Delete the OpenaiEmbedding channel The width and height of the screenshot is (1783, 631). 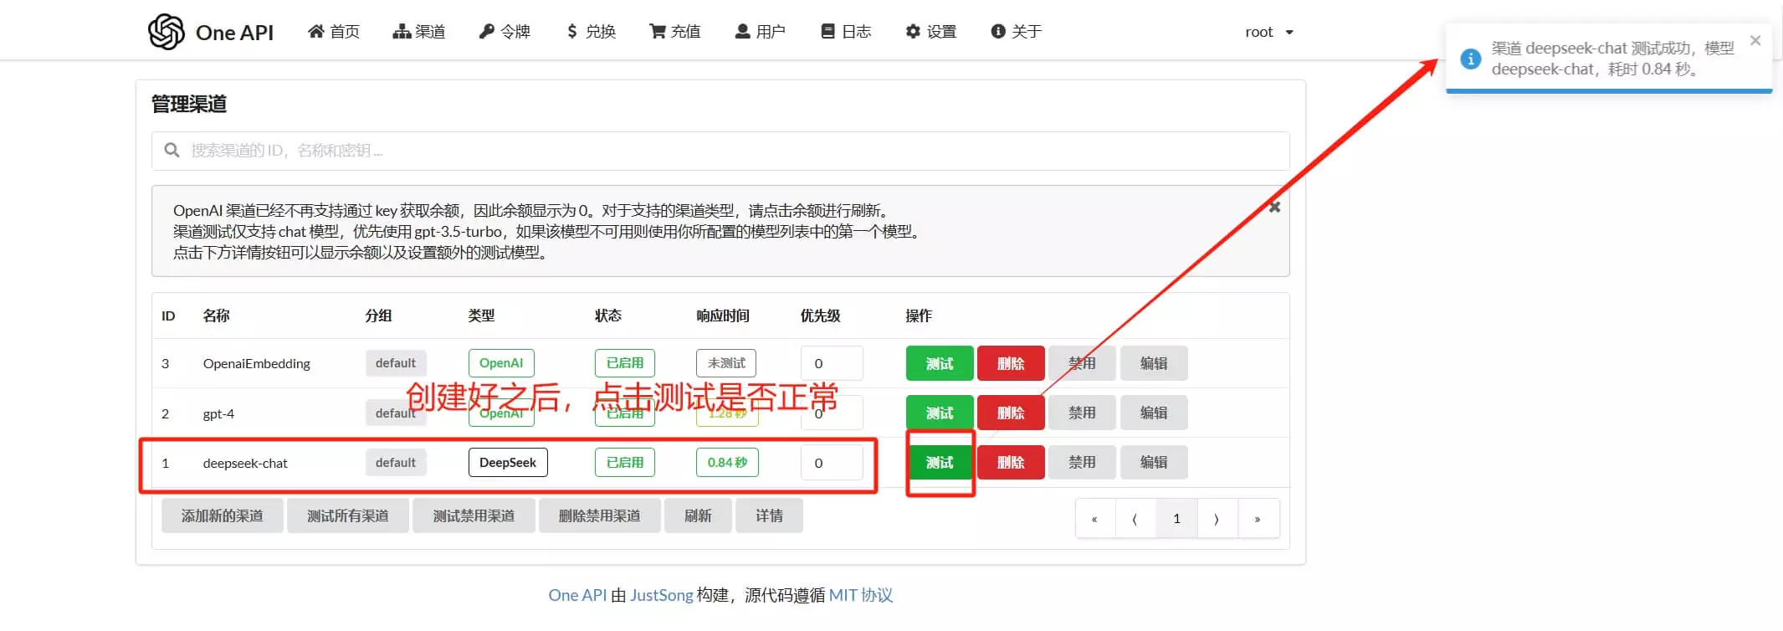[1011, 363]
